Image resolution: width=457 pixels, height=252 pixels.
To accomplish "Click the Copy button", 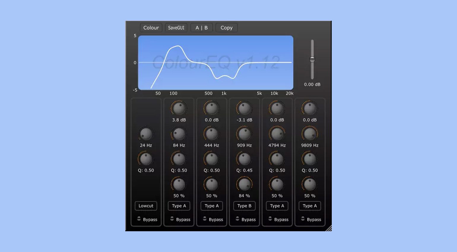I will 226,28.
